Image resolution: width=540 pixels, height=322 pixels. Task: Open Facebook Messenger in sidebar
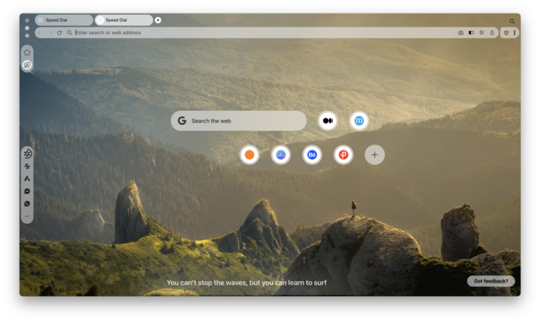27,191
